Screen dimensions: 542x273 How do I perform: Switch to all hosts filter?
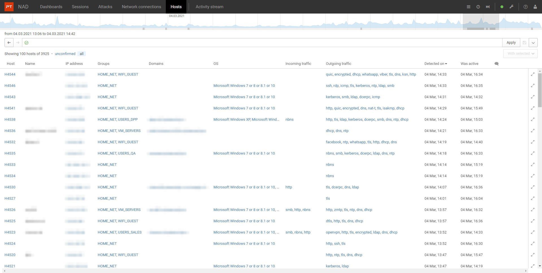pyautogui.click(x=82, y=54)
